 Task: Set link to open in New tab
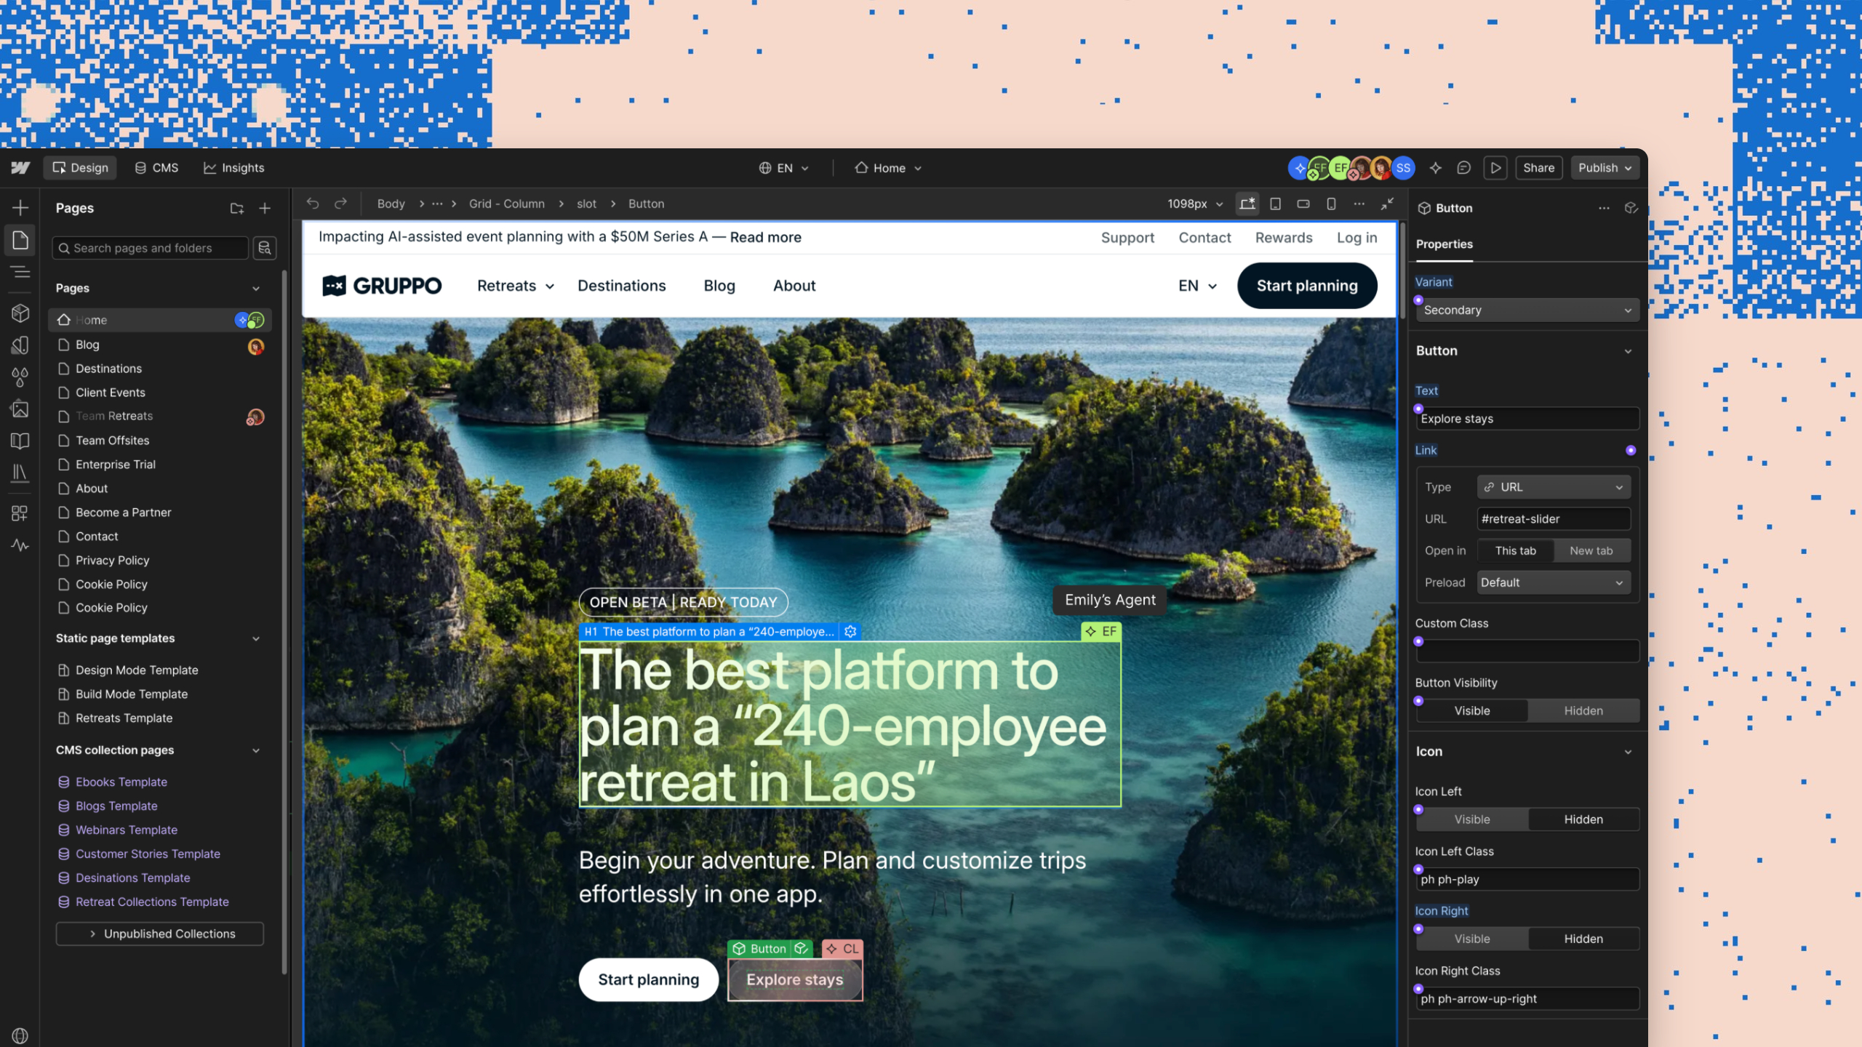(x=1591, y=550)
